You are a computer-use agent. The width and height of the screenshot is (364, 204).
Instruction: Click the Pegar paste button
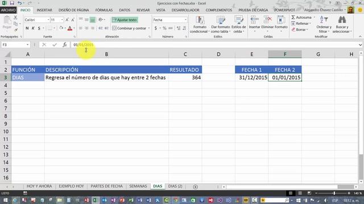click(7, 23)
